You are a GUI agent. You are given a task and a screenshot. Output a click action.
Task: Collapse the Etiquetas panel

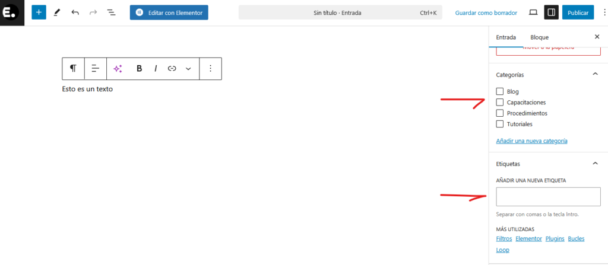pos(595,163)
